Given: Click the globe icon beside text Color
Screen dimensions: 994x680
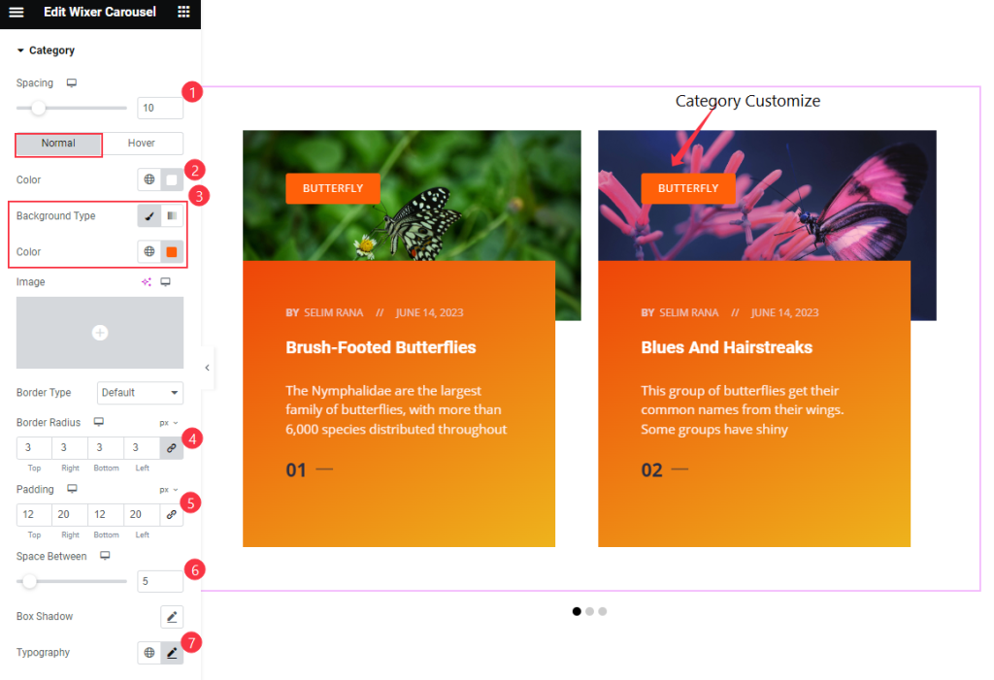Looking at the screenshot, I should pyautogui.click(x=149, y=179).
